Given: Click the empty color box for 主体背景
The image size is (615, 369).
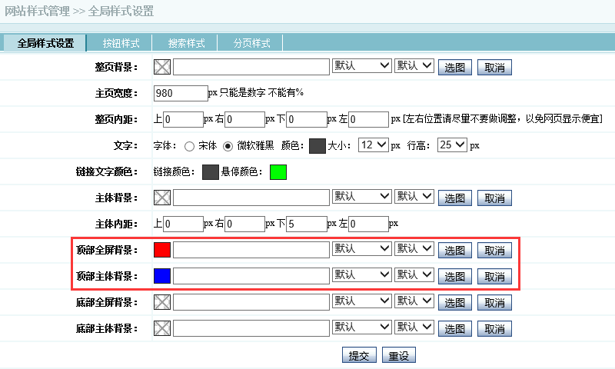Looking at the screenshot, I should coord(162,198).
